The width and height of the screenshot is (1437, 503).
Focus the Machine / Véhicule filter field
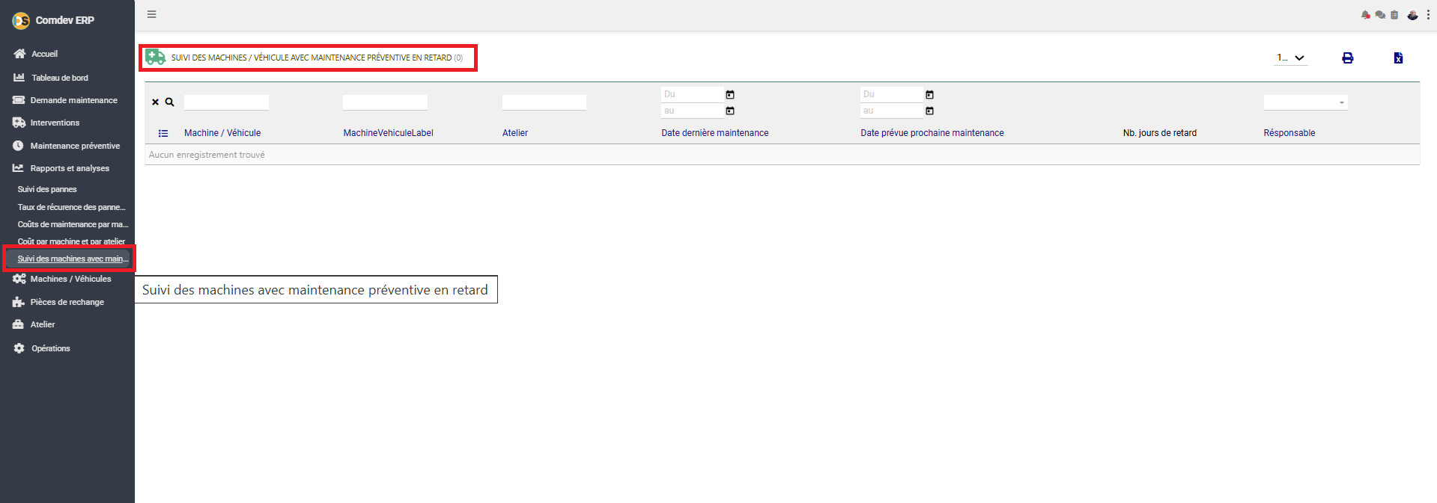[226, 102]
